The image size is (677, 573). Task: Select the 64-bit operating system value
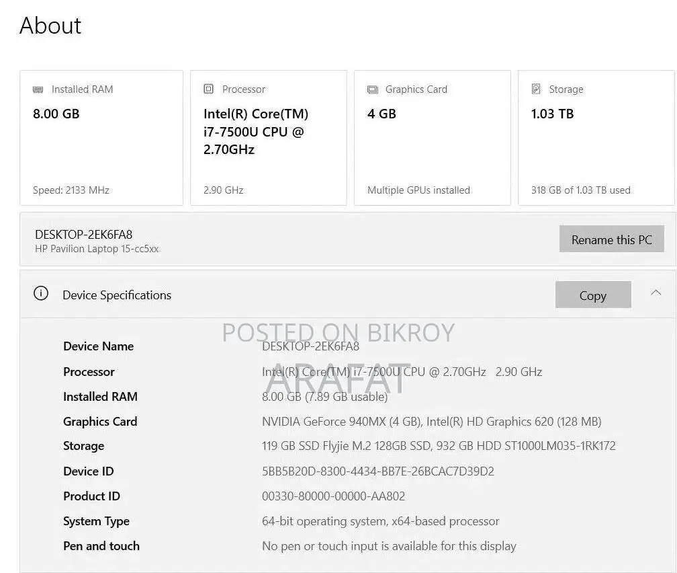tap(380, 521)
